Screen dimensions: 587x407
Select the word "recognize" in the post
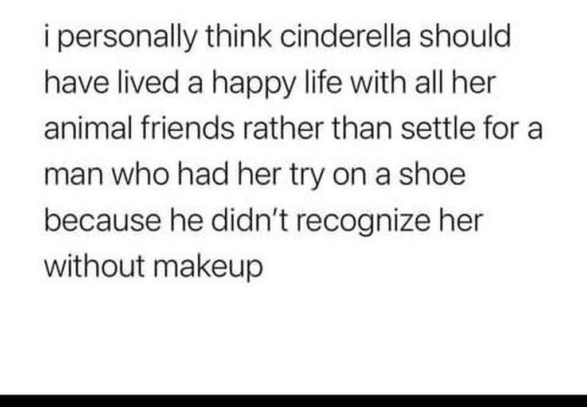pyautogui.click(x=363, y=223)
